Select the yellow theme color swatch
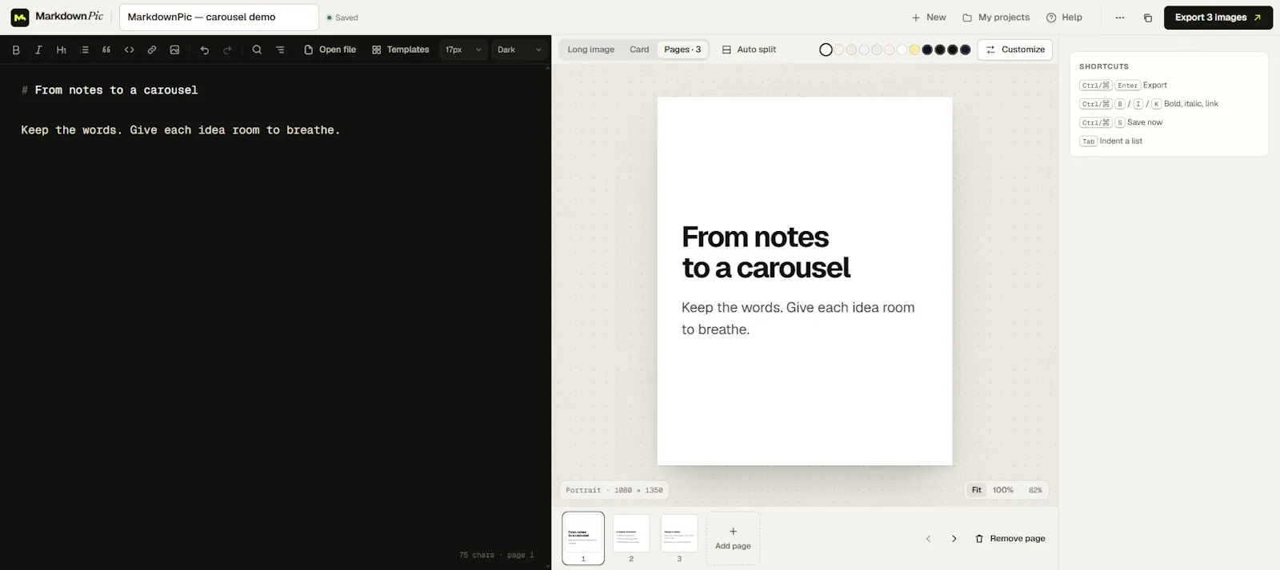The image size is (1280, 570). pos(914,50)
